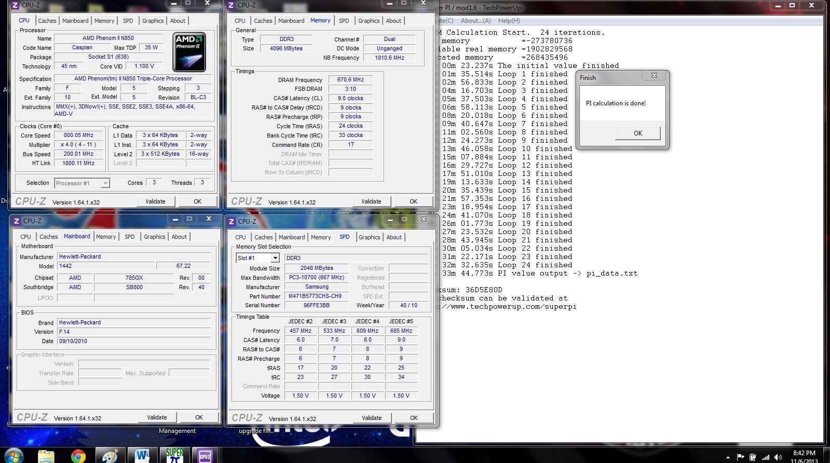
Task: Click OK in the Mainboard CPU-Z window
Action: [x=199, y=417]
